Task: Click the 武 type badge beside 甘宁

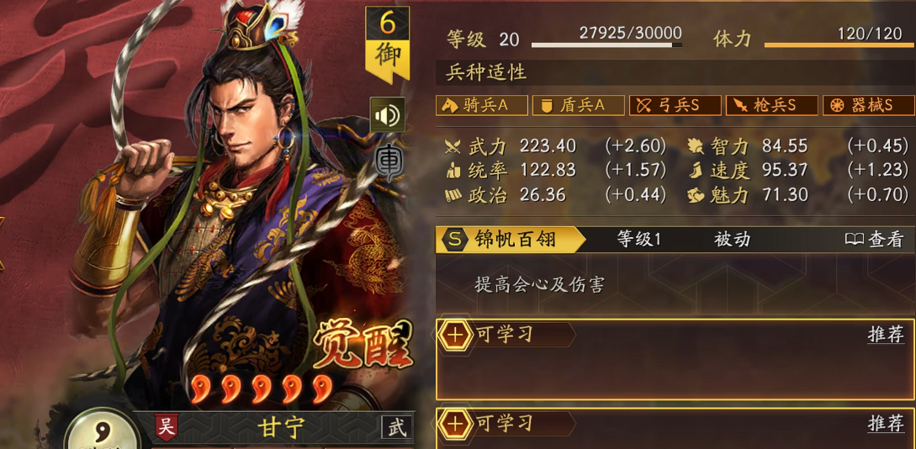Action: click(x=397, y=427)
